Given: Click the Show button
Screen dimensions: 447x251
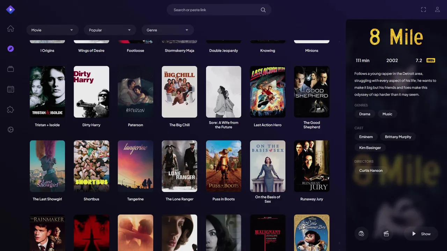Looking at the screenshot, I should pos(421,234).
